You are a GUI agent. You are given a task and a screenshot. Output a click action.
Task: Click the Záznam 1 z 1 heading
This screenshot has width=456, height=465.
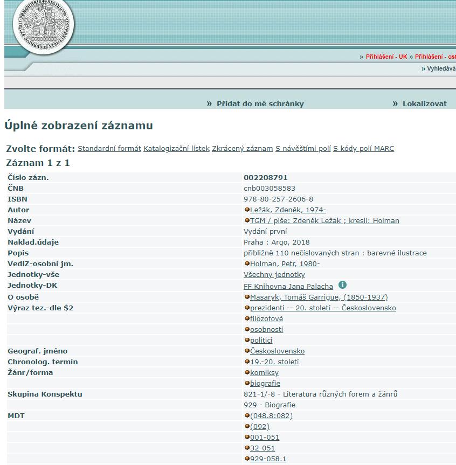(x=38, y=163)
